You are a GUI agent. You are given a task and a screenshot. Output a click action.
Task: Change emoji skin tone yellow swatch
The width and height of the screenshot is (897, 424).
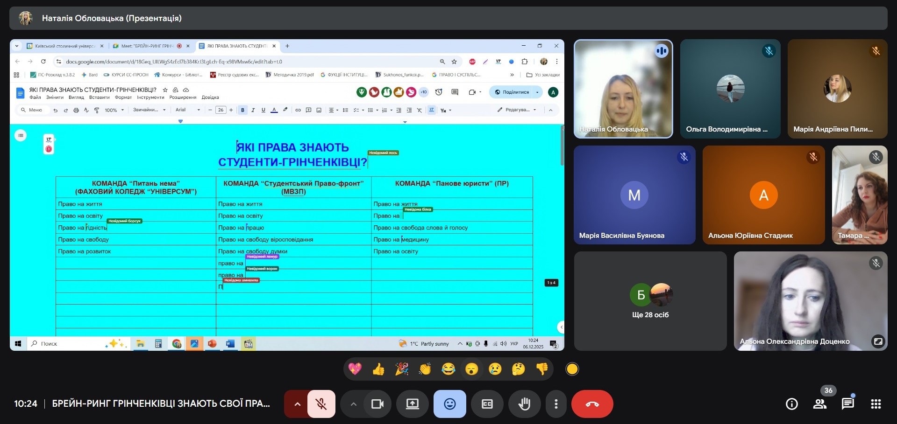(x=572, y=369)
